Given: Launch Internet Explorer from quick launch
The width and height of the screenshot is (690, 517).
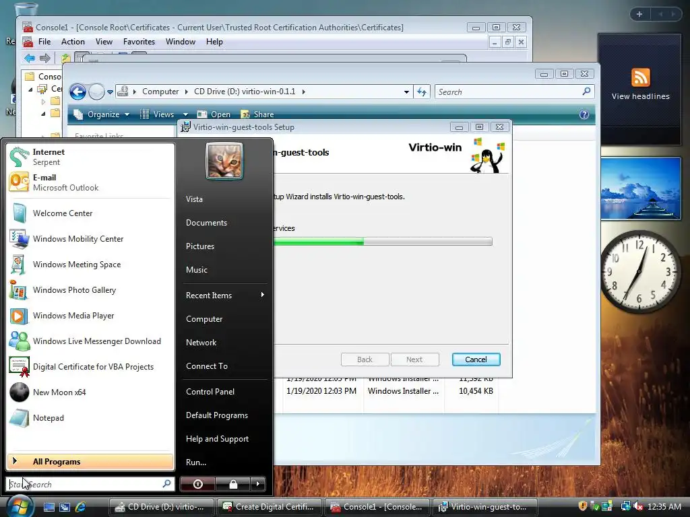Looking at the screenshot, I should (81, 507).
